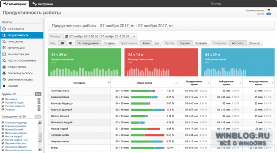Select Относит. percentage mode

pyautogui.click(x=254, y=43)
